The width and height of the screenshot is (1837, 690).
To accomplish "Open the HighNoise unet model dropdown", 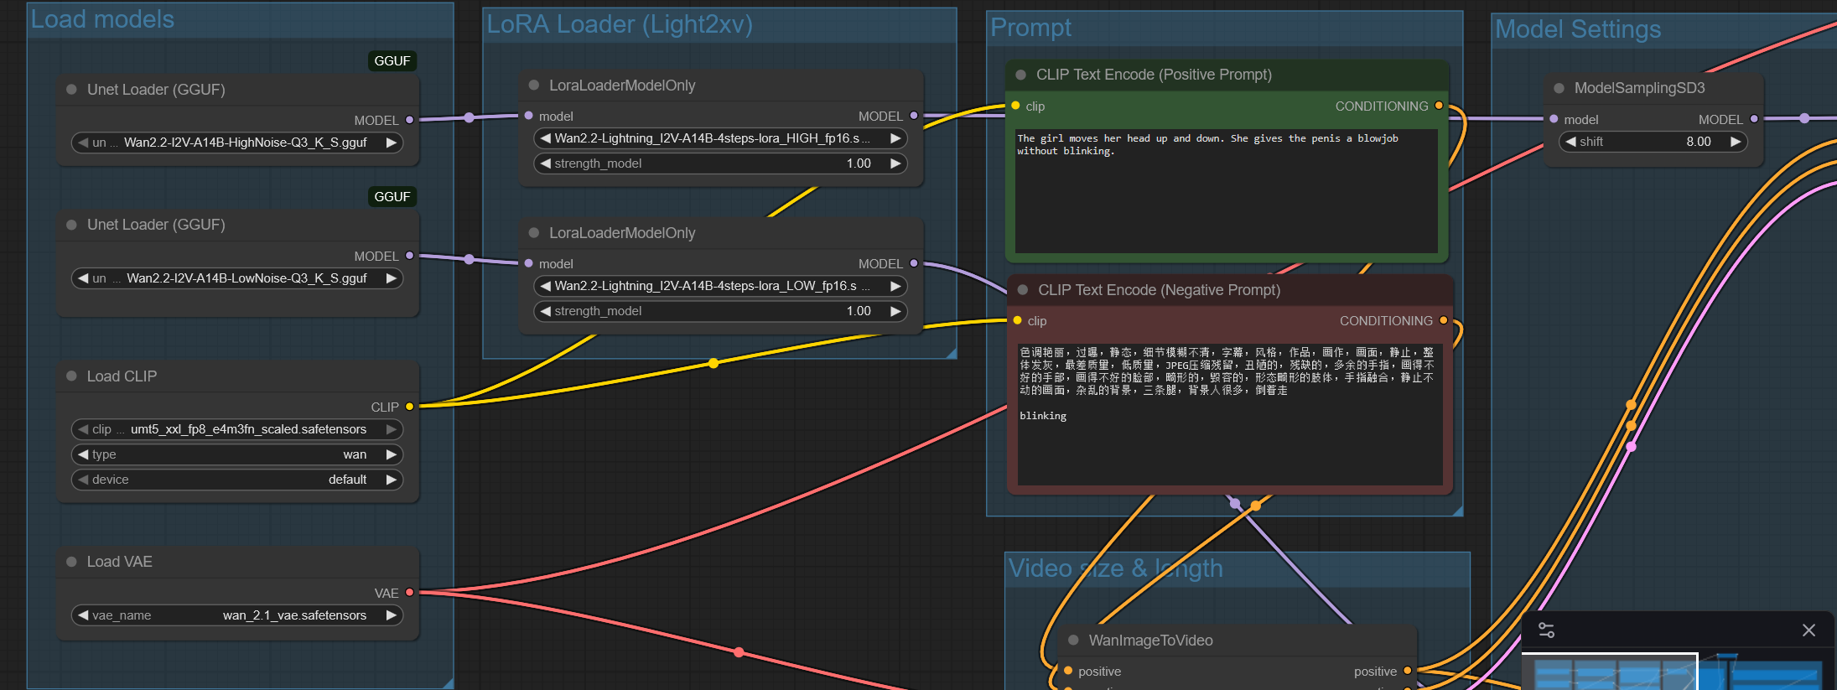I will coord(237,143).
